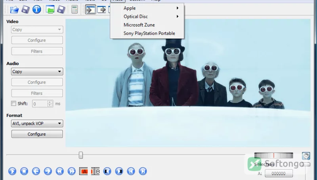Go to the last frame
Image resolution: width=317 pixels, height=180 pixels.
(x=143, y=171)
